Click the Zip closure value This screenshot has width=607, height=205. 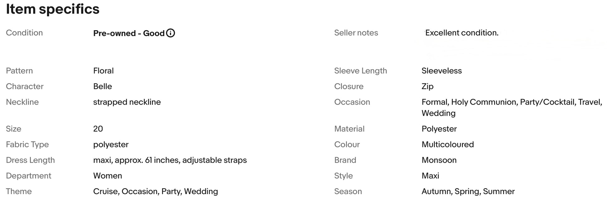click(x=427, y=86)
